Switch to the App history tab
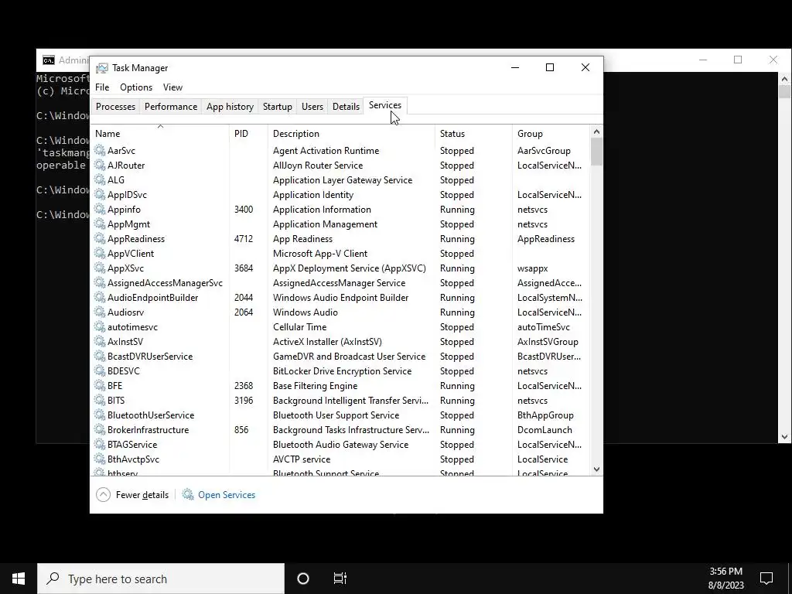 230,107
